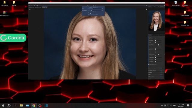The height and width of the screenshot is (108, 192).
Task: Open the Recycle Bin
Action: (175, 4)
